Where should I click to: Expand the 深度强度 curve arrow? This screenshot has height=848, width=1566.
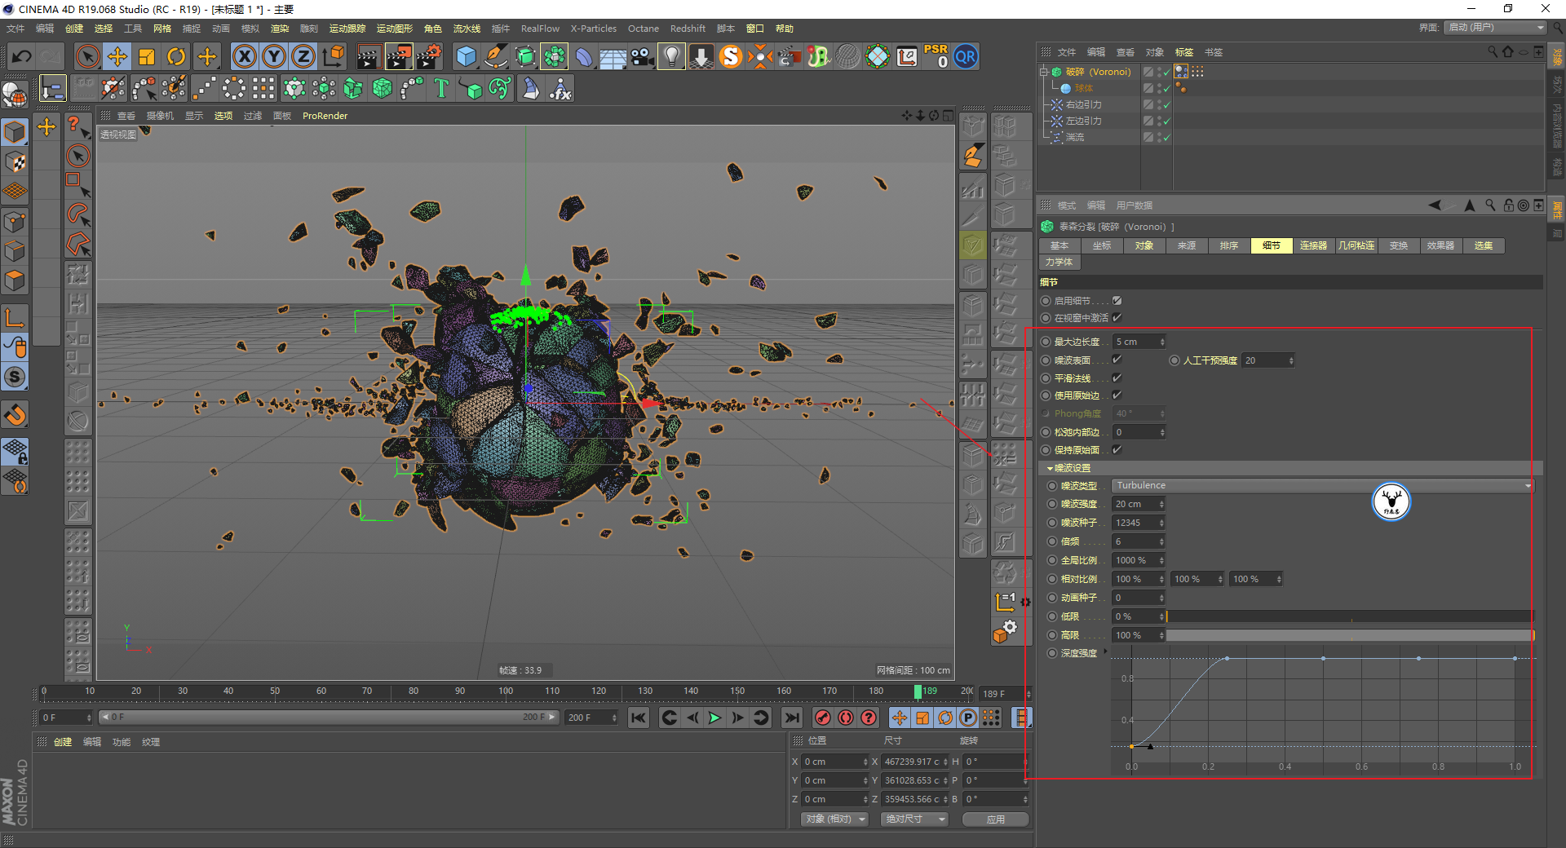[1105, 651]
